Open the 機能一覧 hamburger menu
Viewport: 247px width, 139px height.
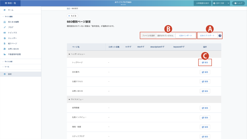click(x=10, y=3)
